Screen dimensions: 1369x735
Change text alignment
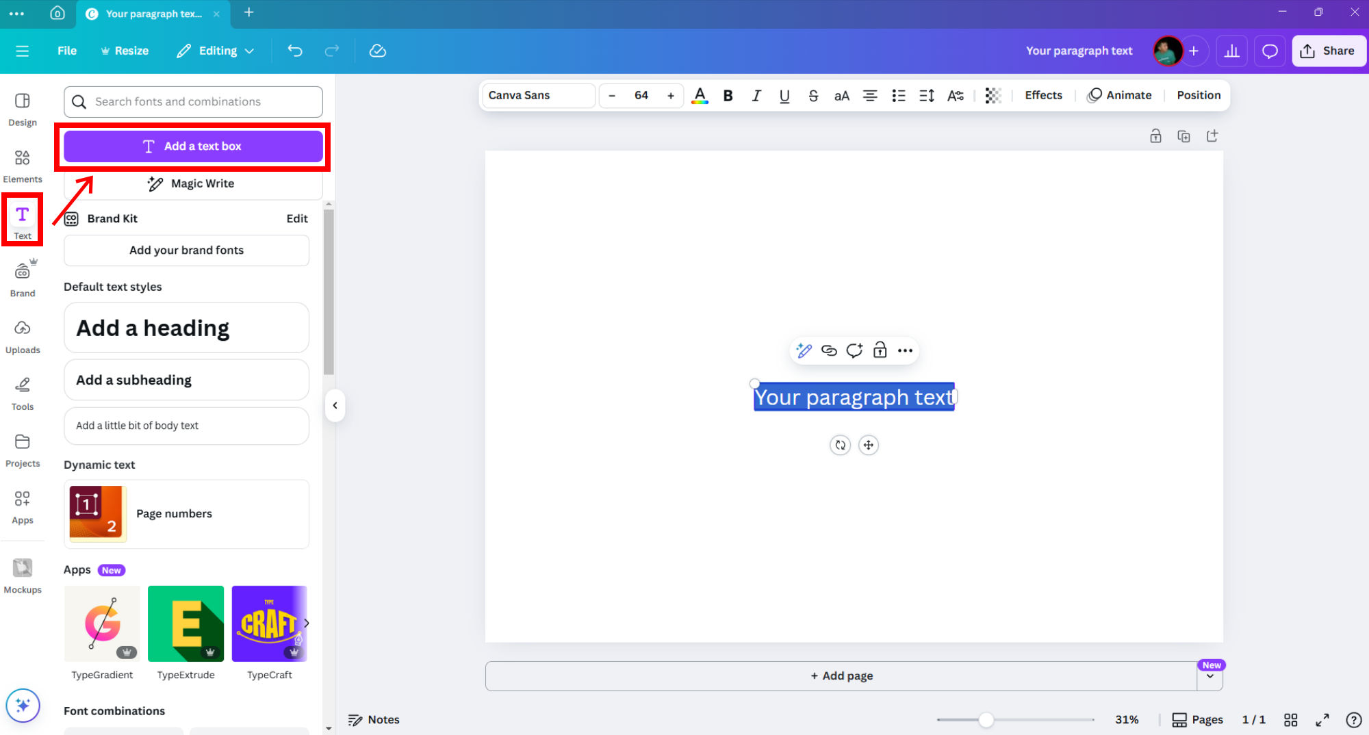tap(870, 96)
